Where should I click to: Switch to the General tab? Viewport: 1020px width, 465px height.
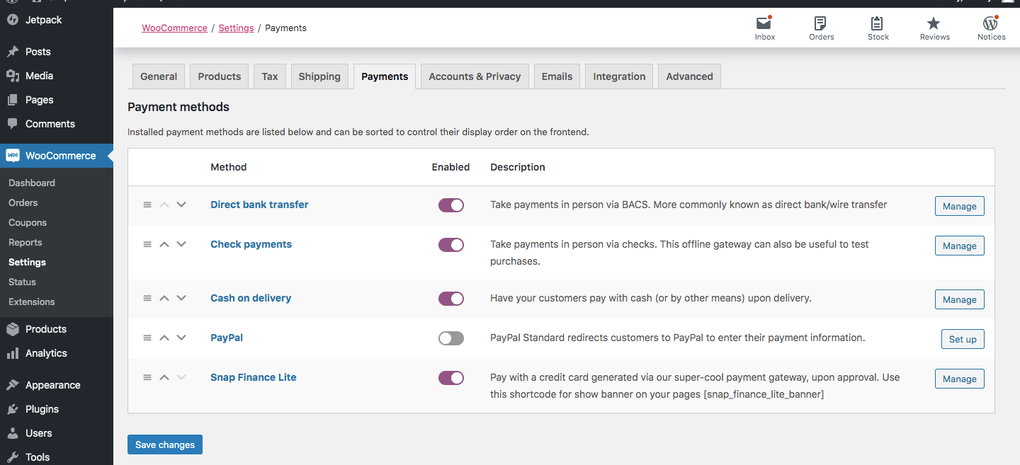pyautogui.click(x=159, y=76)
